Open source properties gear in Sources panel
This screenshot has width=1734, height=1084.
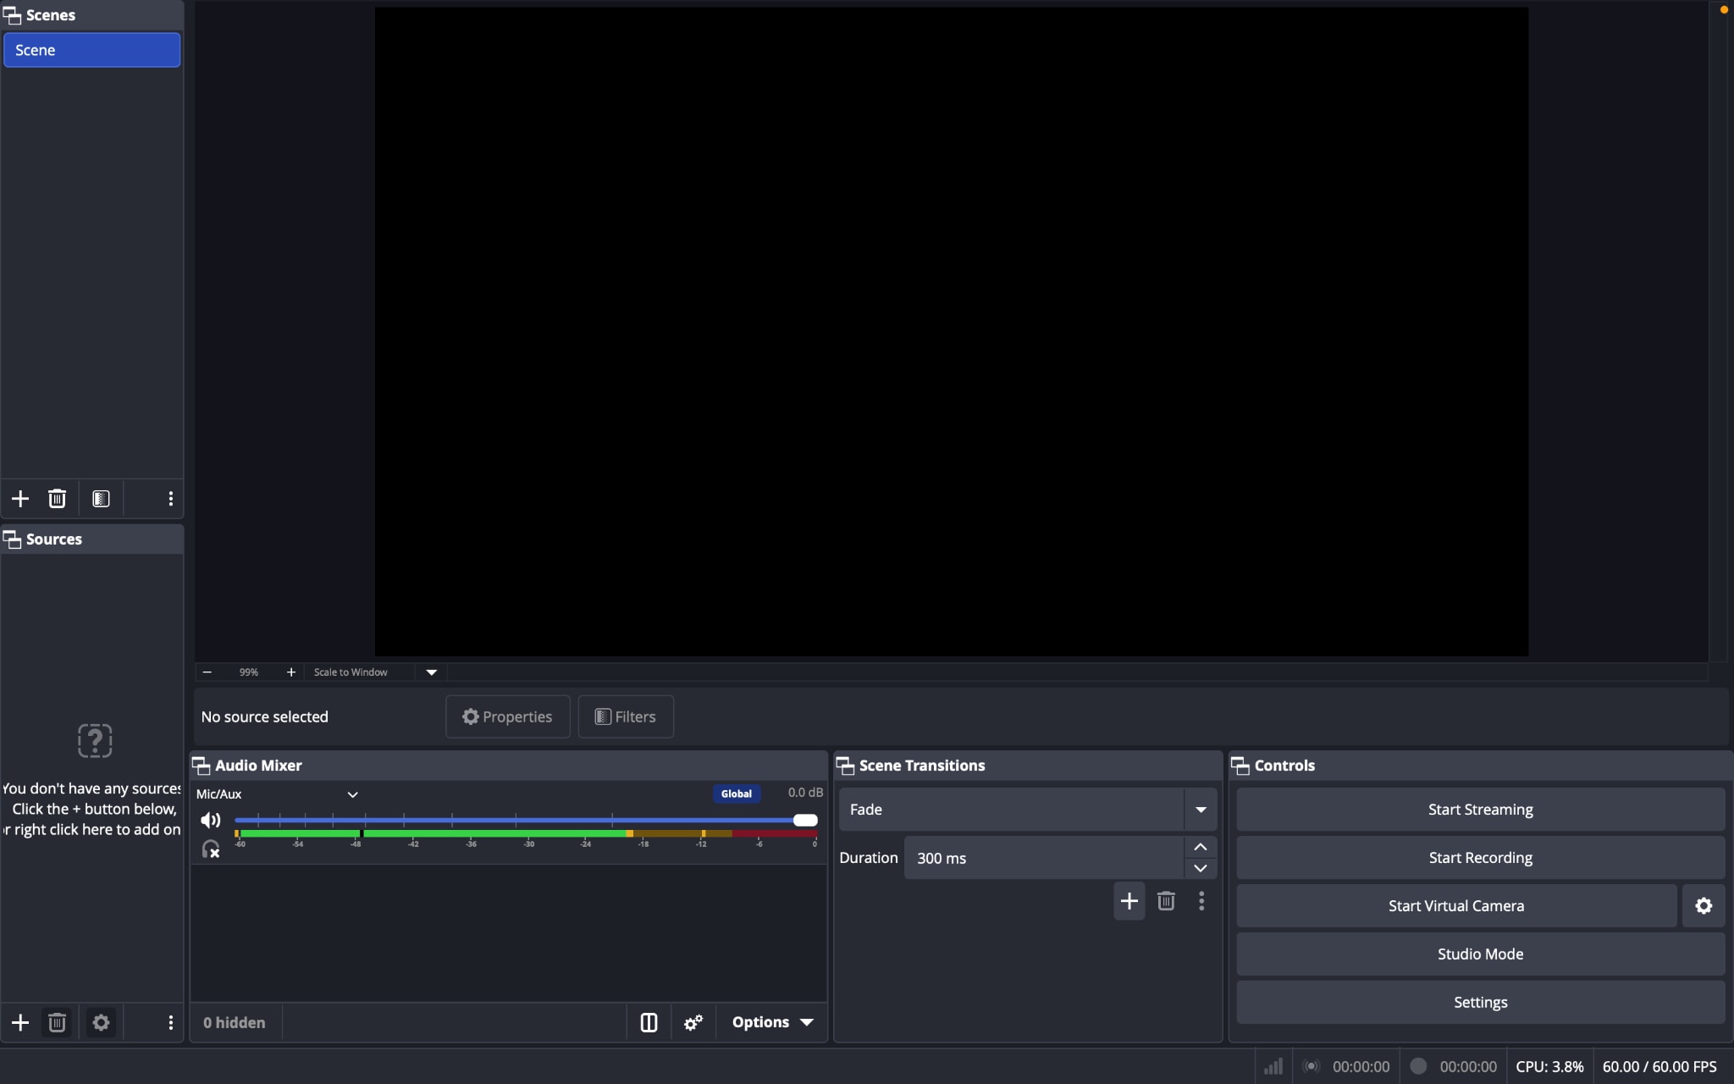click(101, 1022)
